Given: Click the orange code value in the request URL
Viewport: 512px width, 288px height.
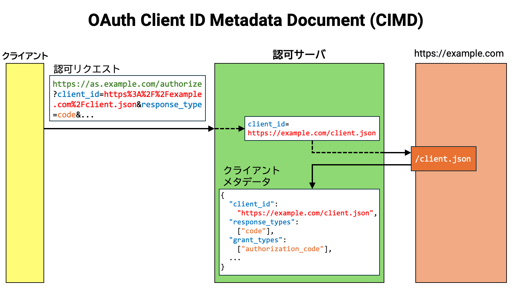Looking at the screenshot, I should click(x=67, y=115).
